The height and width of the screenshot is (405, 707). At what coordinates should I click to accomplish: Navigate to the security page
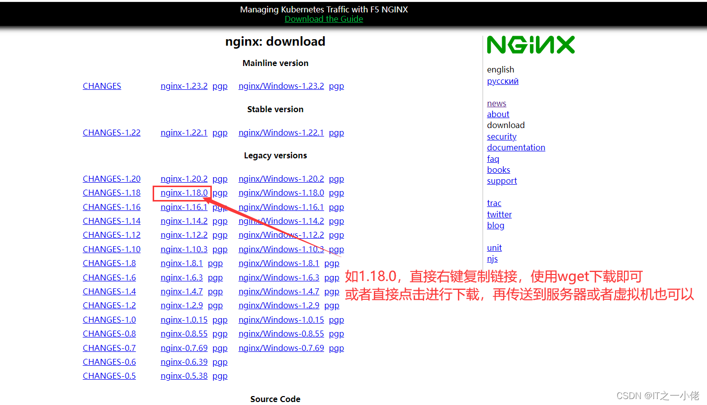pyautogui.click(x=501, y=136)
